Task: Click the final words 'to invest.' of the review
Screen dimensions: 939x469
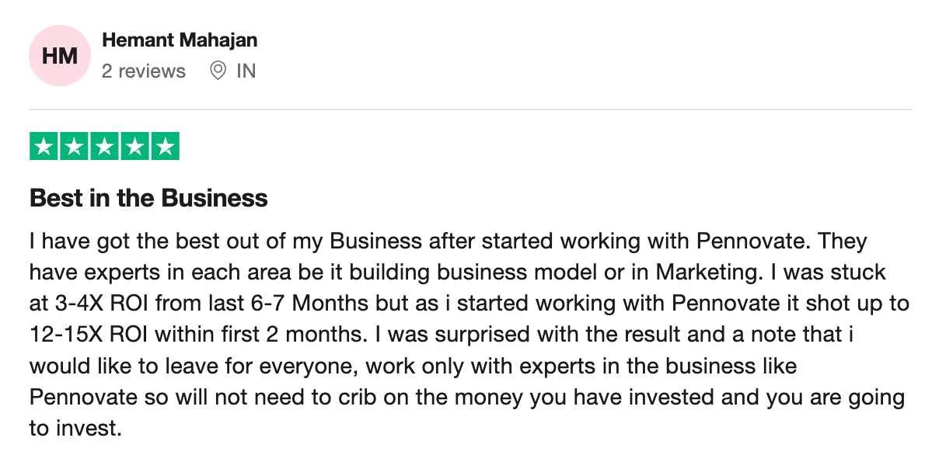Action: [76, 429]
